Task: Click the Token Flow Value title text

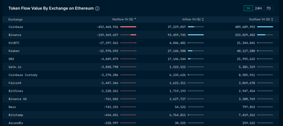Action: (x=51, y=8)
